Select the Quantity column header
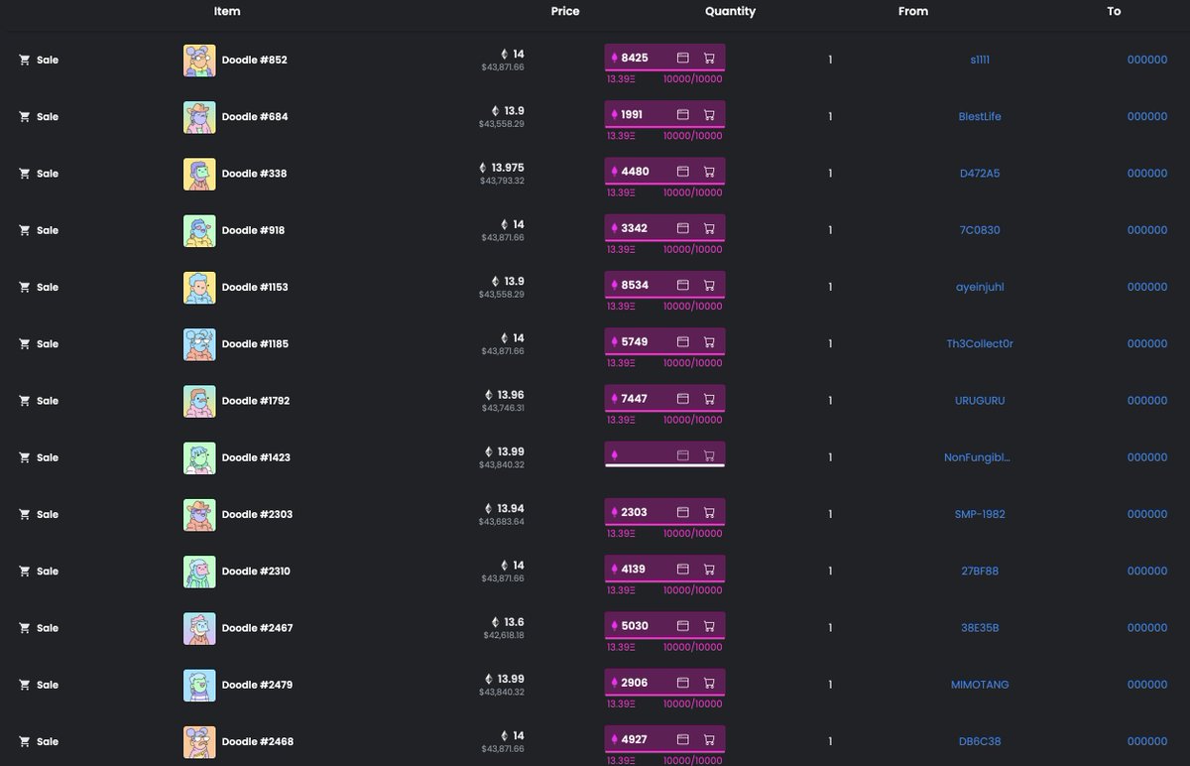Viewport: 1190px width, 766px height. click(731, 11)
